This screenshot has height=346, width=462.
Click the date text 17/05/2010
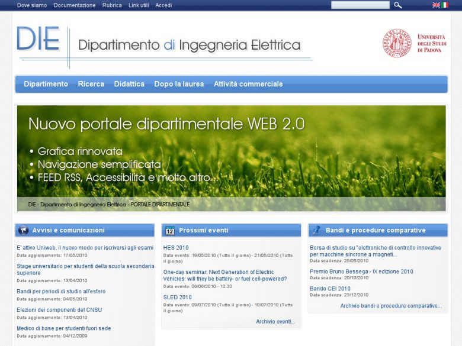75,256
